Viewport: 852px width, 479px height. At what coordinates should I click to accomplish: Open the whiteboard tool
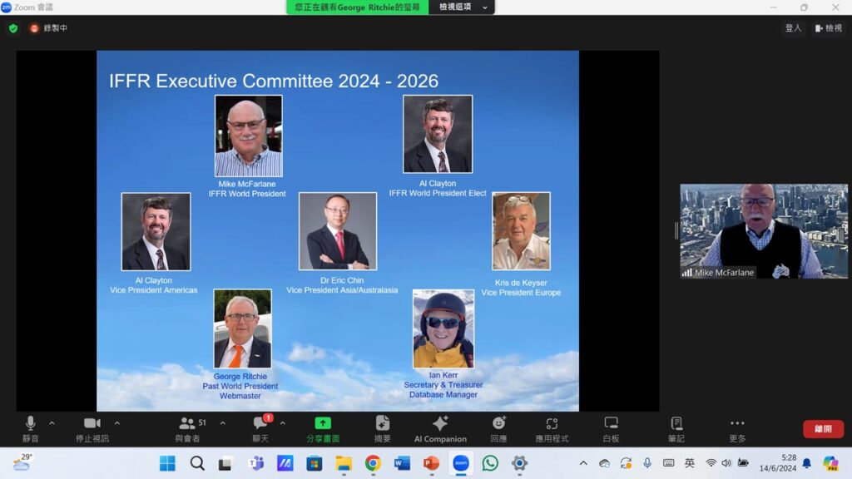(611, 428)
